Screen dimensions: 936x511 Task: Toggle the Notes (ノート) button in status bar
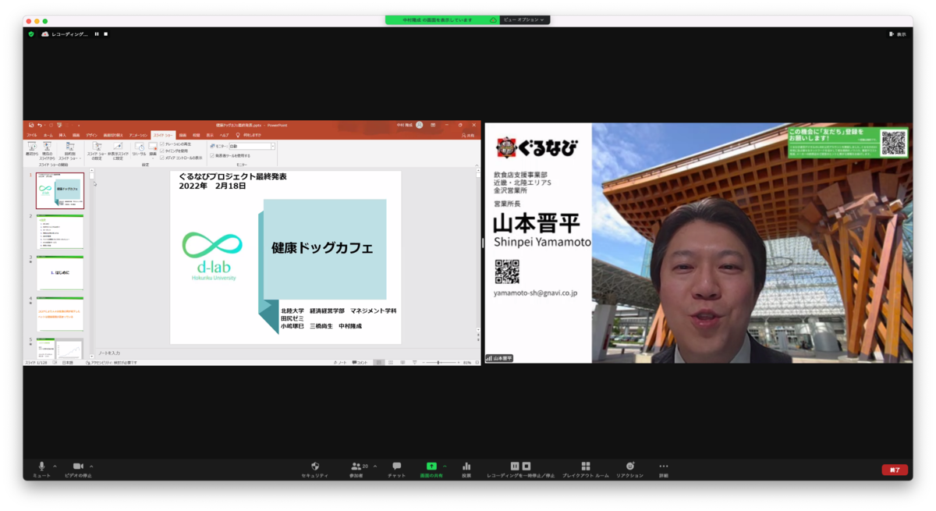coord(340,363)
